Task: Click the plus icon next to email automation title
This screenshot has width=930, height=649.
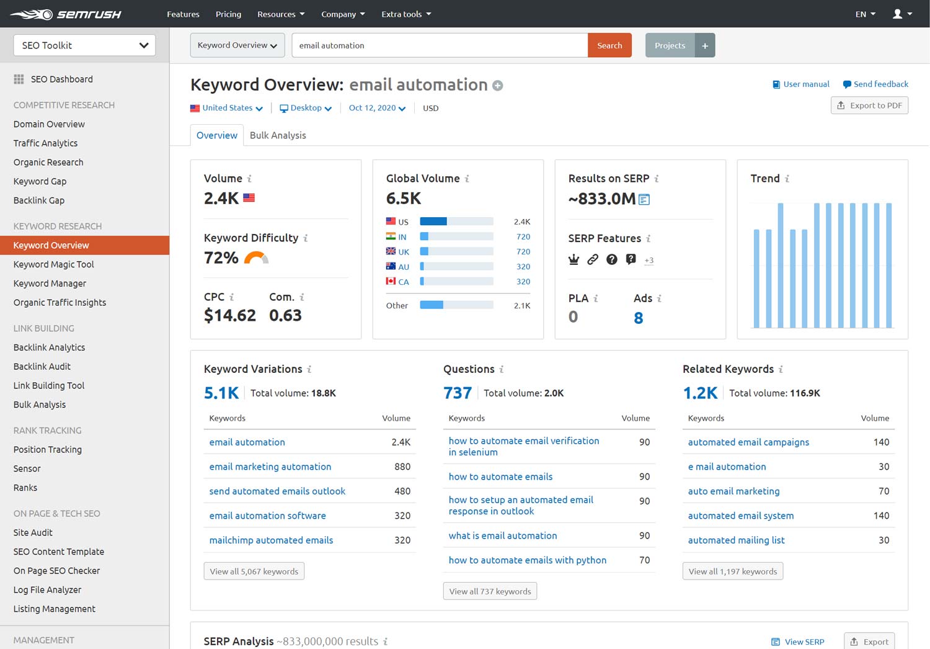Action: [498, 86]
